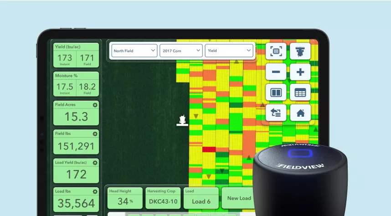The height and width of the screenshot is (216, 391).
Task: Open Field Acres gear settings
Action: pos(95,105)
